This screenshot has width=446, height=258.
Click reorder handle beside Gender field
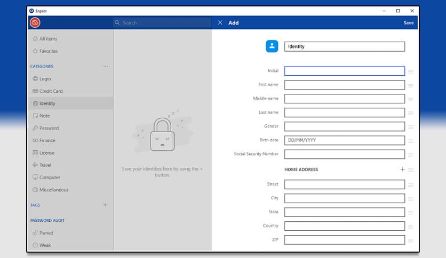click(411, 127)
